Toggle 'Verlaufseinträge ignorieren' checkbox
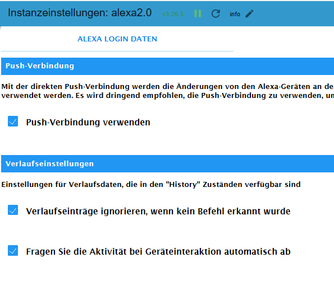The width and height of the screenshot is (334, 286). click(x=13, y=210)
